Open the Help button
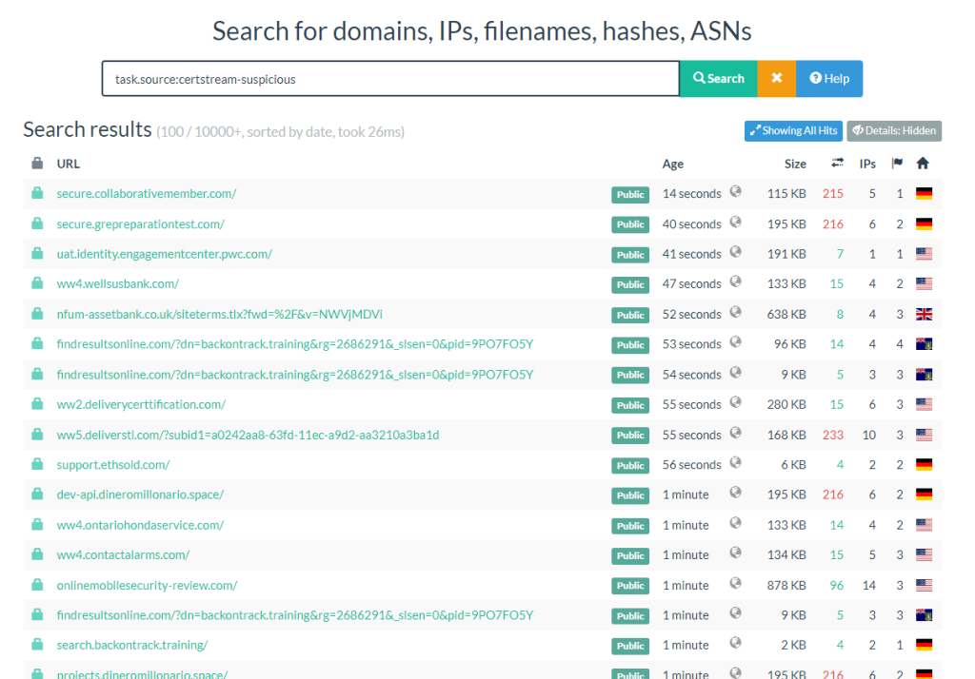The width and height of the screenshot is (975, 679). (828, 79)
